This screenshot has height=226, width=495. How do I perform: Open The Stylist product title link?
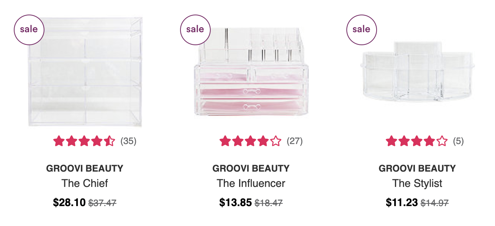pos(417,183)
